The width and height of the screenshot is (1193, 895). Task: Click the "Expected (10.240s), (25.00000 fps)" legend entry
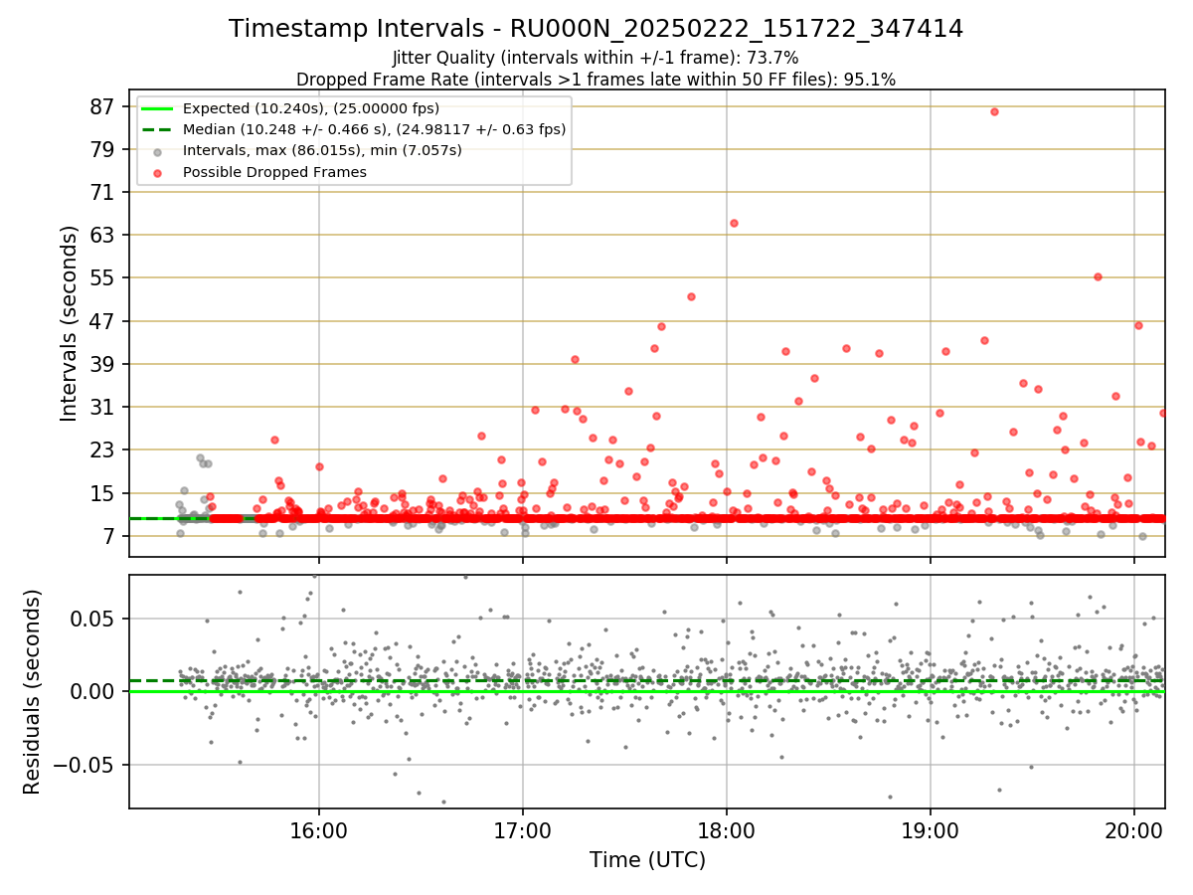click(311, 108)
